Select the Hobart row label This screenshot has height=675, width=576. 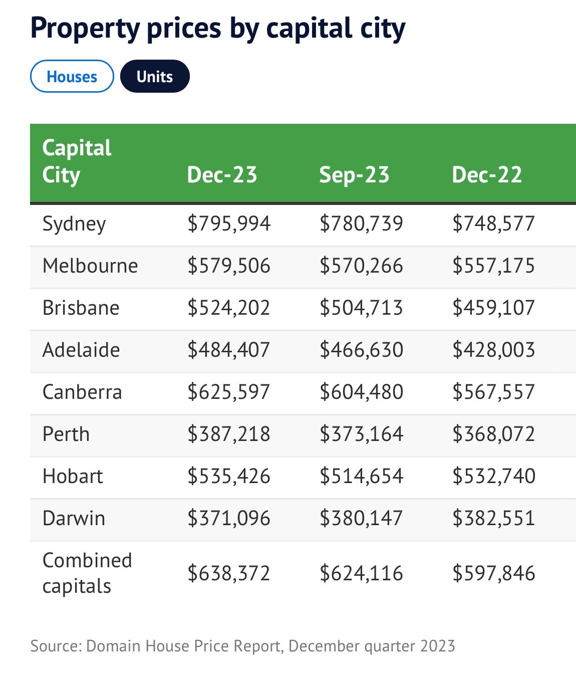tap(73, 476)
